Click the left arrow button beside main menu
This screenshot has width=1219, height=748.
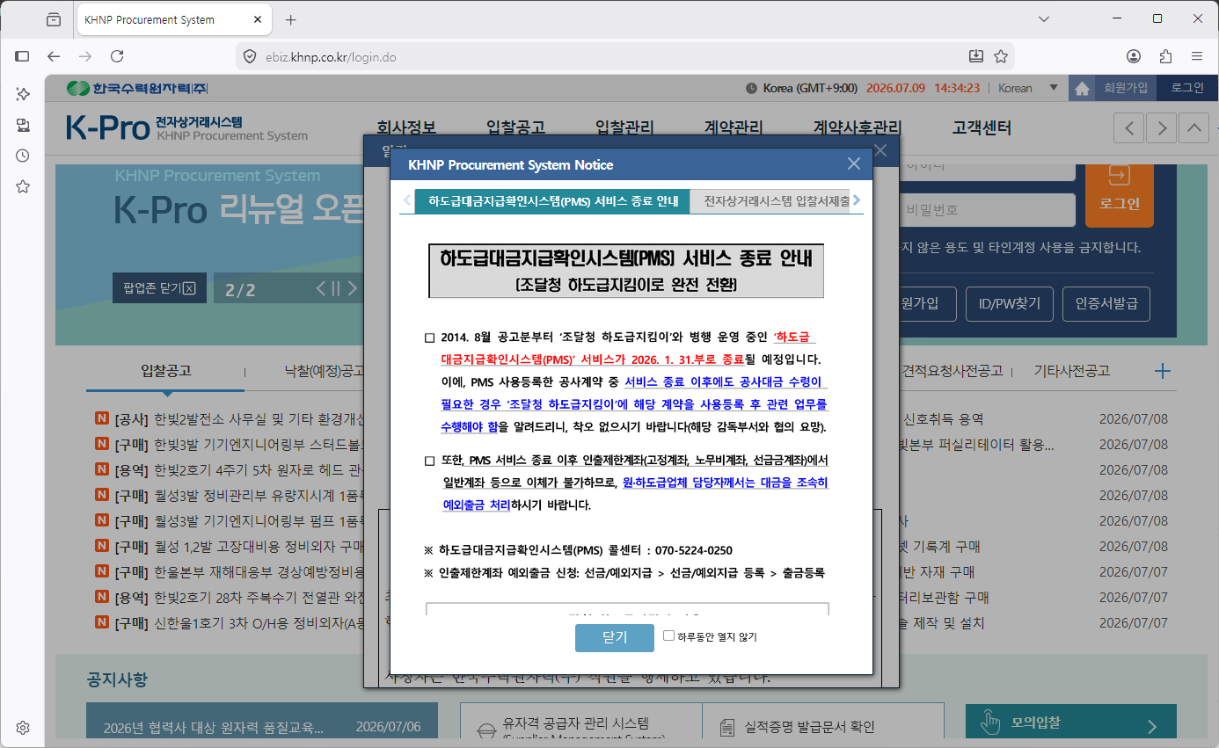click(1129, 128)
